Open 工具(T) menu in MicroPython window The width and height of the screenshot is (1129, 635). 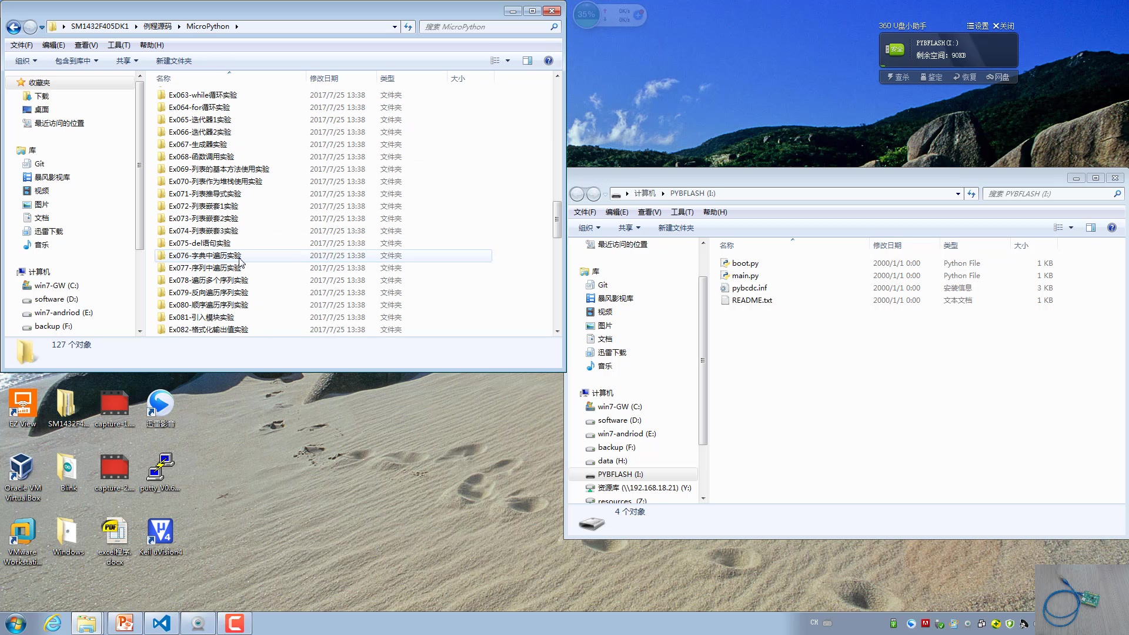(x=119, y=45)
